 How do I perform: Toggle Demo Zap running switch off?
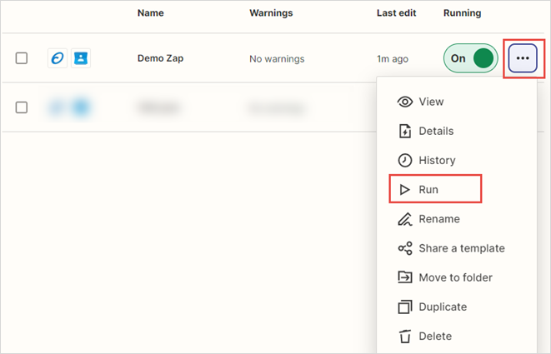click(470, 58)
